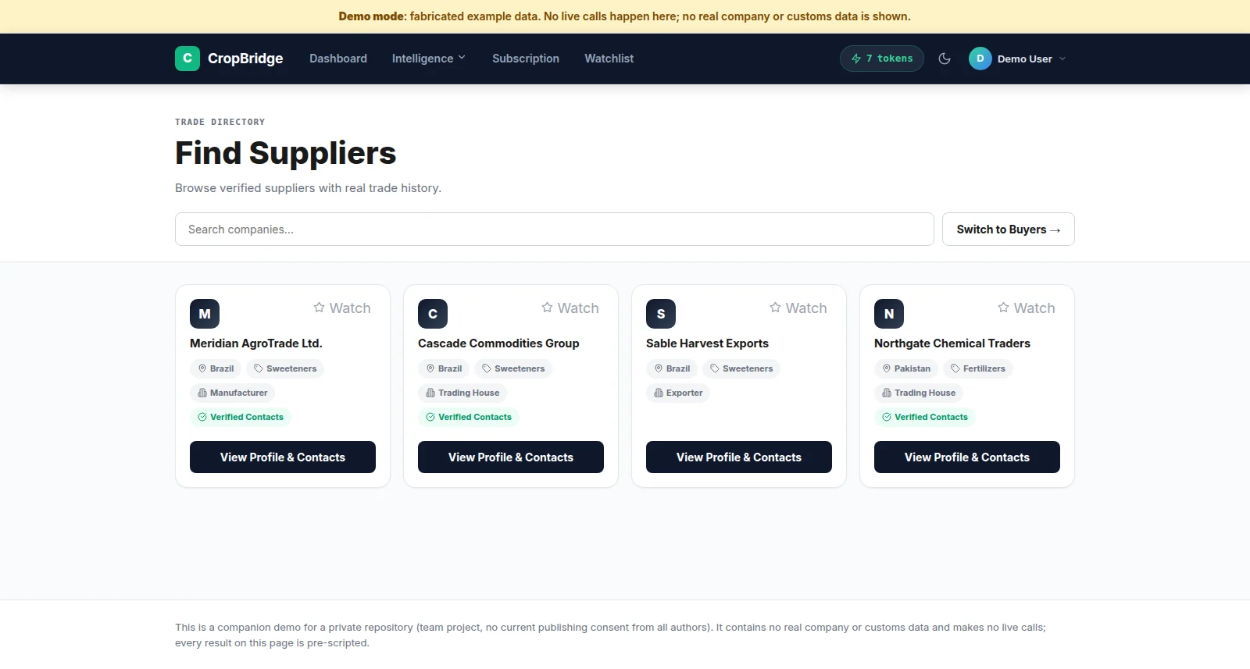1250x669 pixels.
Task: Watch Sable Harvest Exports
Action: point(798,308)
